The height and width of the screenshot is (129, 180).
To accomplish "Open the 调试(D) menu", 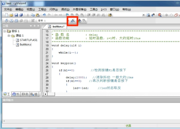I will [65, 9].
